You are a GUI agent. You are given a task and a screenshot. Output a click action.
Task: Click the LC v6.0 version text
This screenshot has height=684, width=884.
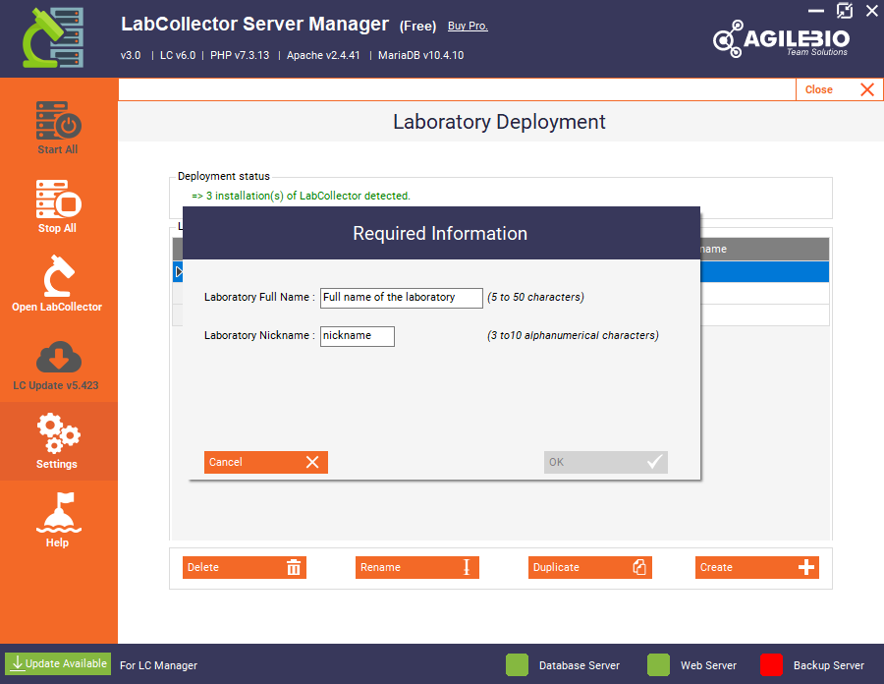pyautogui.click(x=178, y=55)
